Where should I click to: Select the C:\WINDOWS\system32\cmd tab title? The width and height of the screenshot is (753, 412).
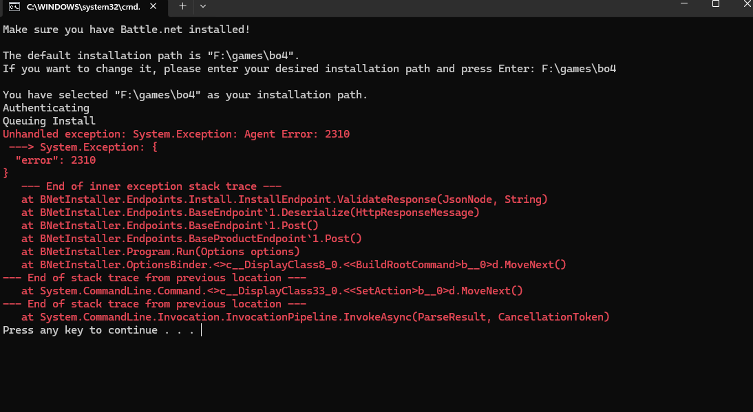[83, 7]
